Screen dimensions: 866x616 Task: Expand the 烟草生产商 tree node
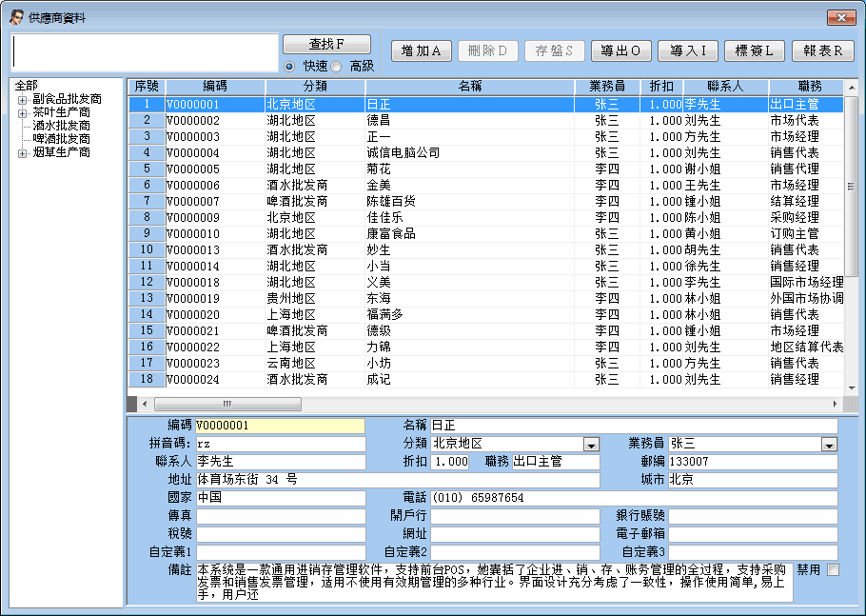(x=22, y=152)
